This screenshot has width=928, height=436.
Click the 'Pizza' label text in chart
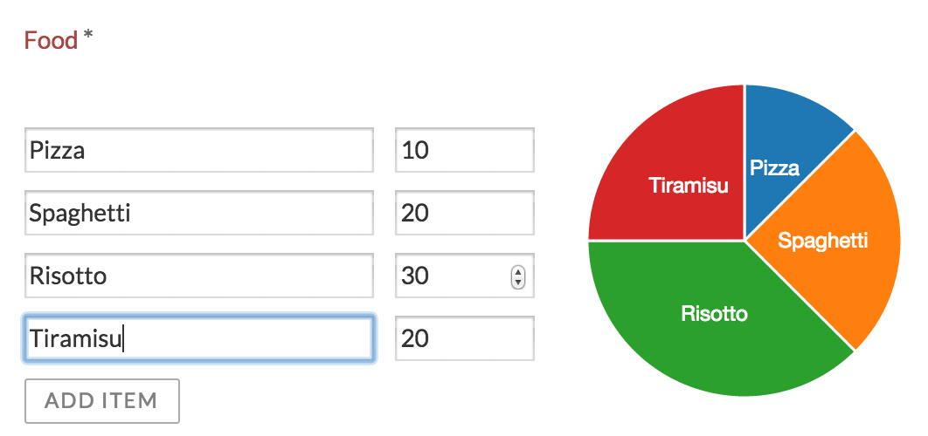click(x=774, y=168)
